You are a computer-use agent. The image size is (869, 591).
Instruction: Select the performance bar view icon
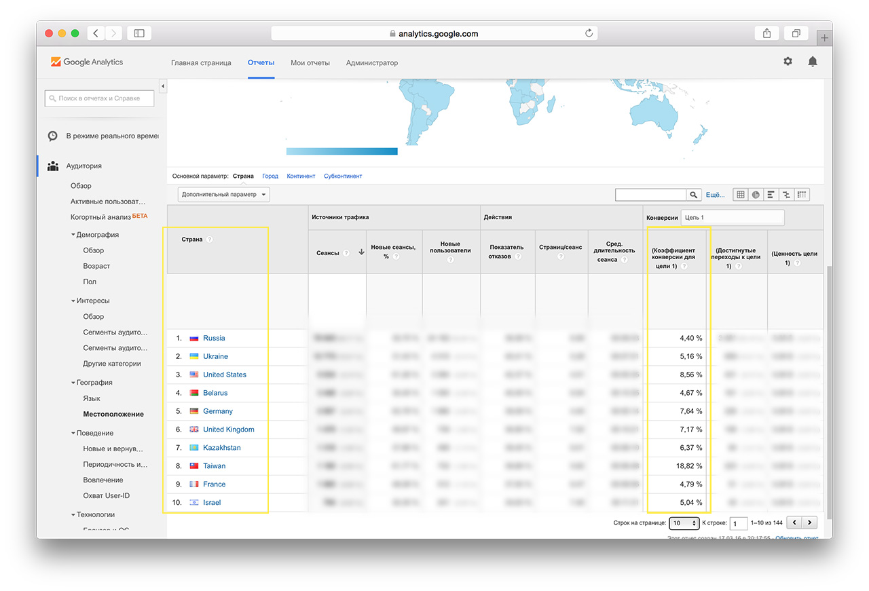point(771,195)
